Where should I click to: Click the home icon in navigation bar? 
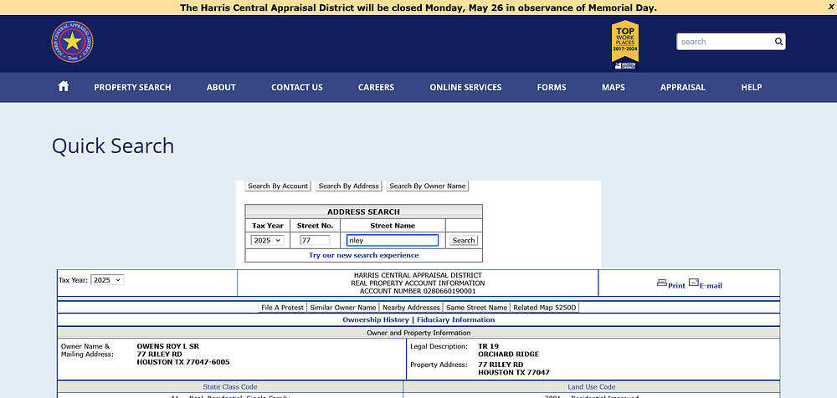coord(64,86)
